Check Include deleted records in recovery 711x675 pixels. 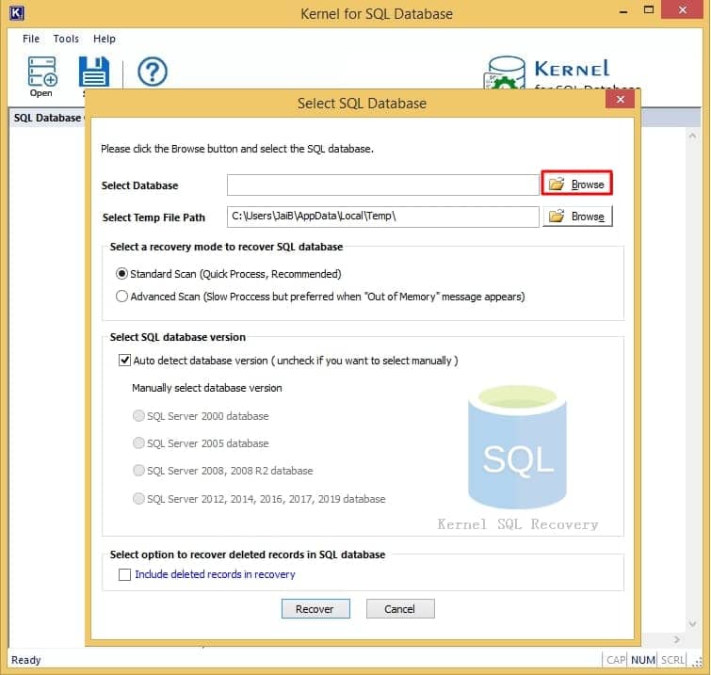(124, 574)
